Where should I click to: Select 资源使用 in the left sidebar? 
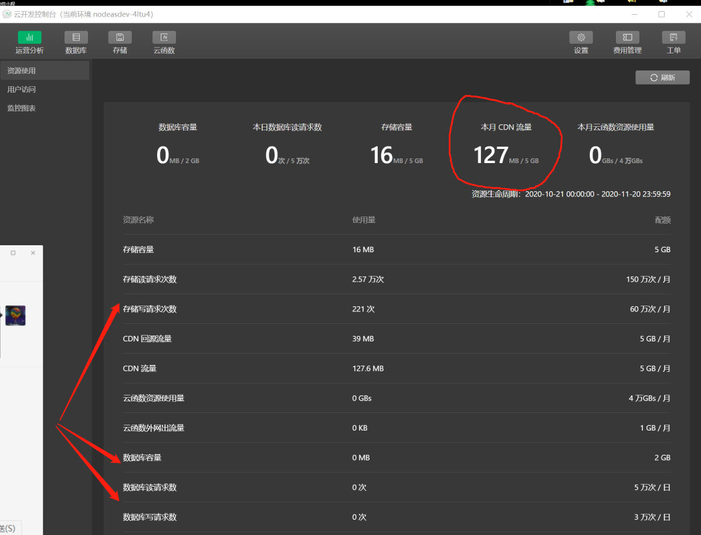click(22, 71)
